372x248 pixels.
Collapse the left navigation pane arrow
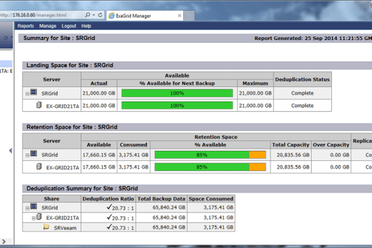click(x=10, y=151)
